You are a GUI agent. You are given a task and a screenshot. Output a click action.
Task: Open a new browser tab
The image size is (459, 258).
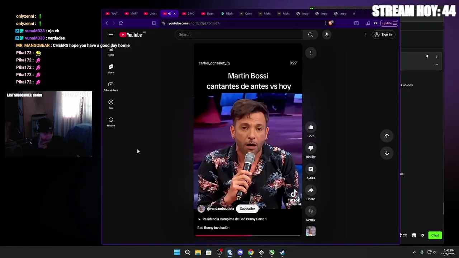coord(354,14)
